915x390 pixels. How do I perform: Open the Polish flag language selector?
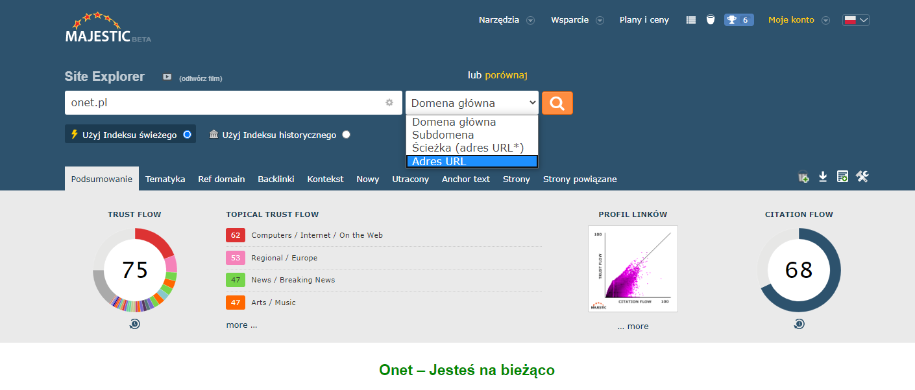(856, 20)
